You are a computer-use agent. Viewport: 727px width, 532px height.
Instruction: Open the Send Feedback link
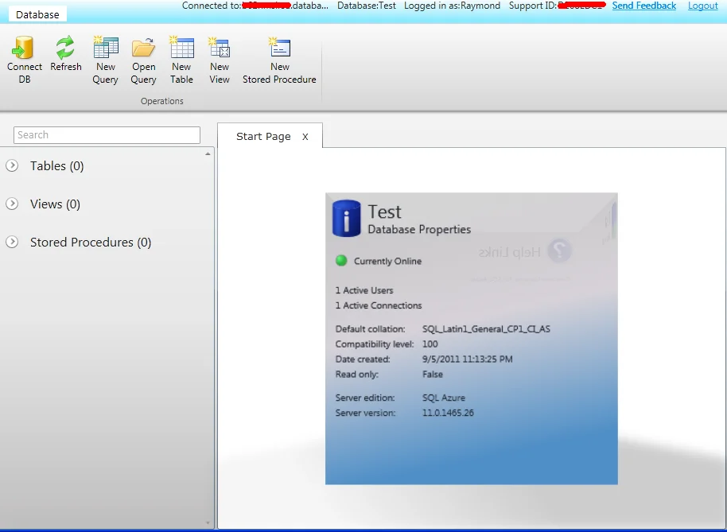tap(643, 6)
